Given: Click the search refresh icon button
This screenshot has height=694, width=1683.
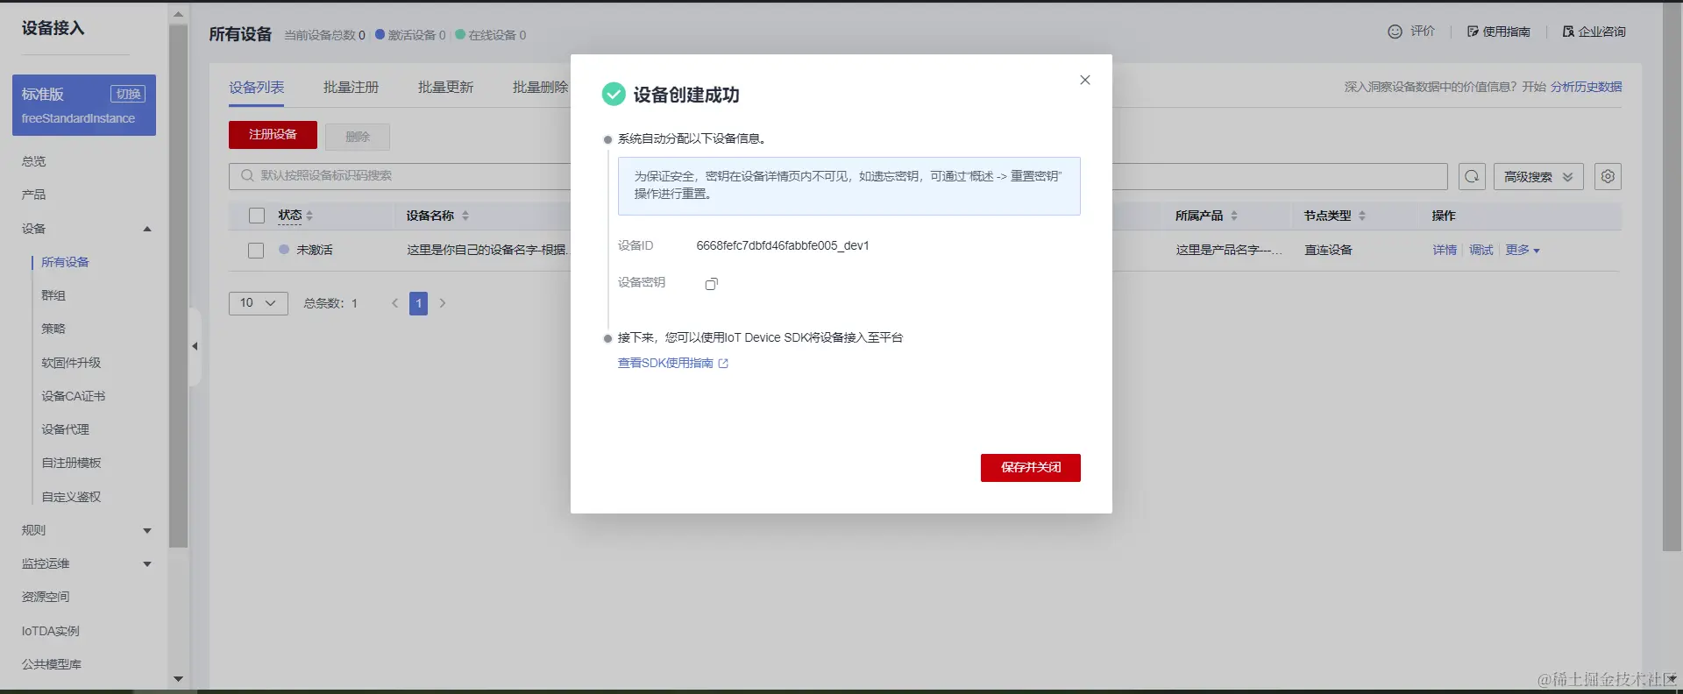Looking at the screenshot, I should 1472,176.
